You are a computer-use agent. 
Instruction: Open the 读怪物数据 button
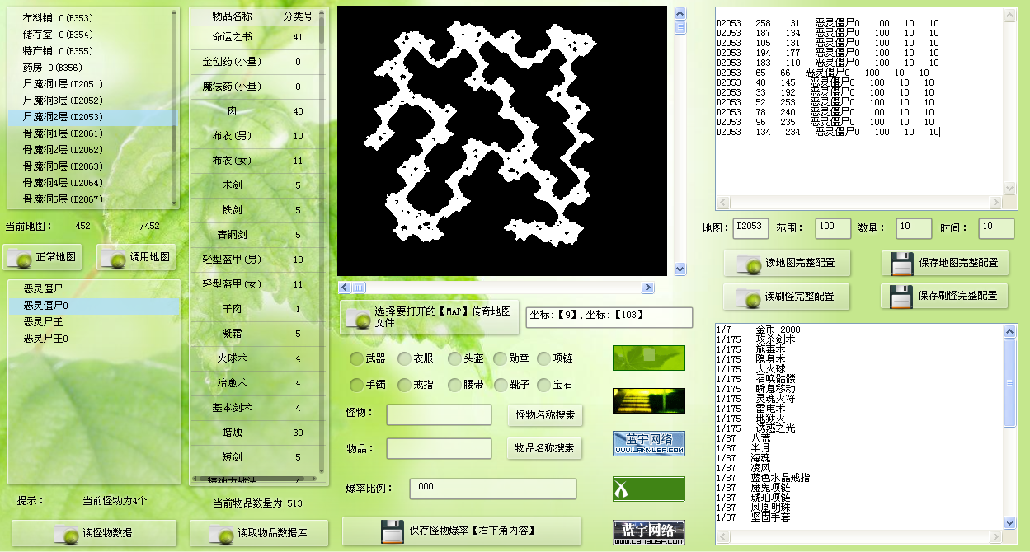[x=94, y=533]
